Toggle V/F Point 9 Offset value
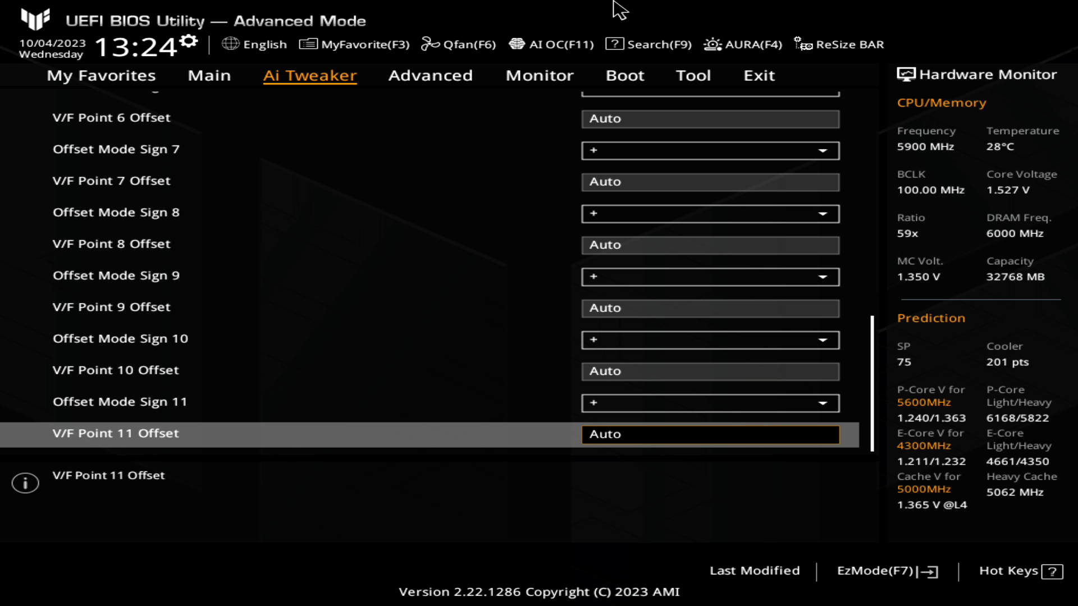The width and height of the screenshot is (1078, 606). coord(709,308)
